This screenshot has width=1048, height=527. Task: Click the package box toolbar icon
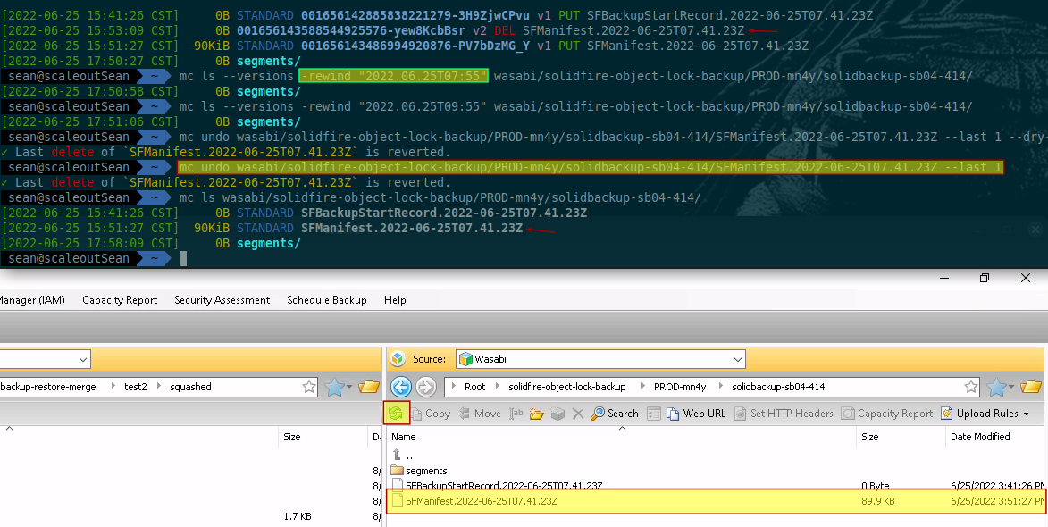click(558, 414)
